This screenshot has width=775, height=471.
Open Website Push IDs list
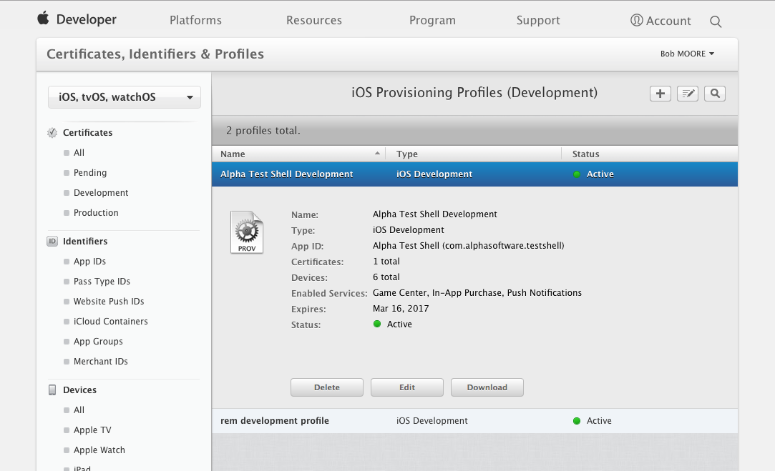coord(109,301)
